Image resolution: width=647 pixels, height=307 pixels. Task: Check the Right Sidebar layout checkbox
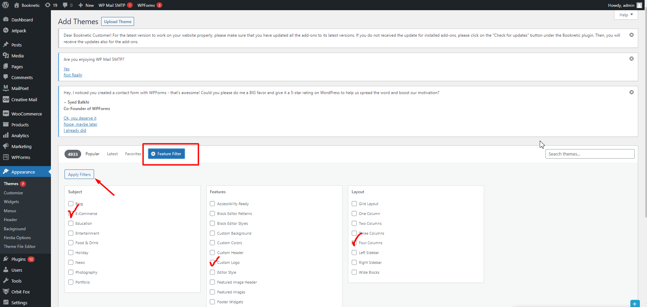pos(354,263)
